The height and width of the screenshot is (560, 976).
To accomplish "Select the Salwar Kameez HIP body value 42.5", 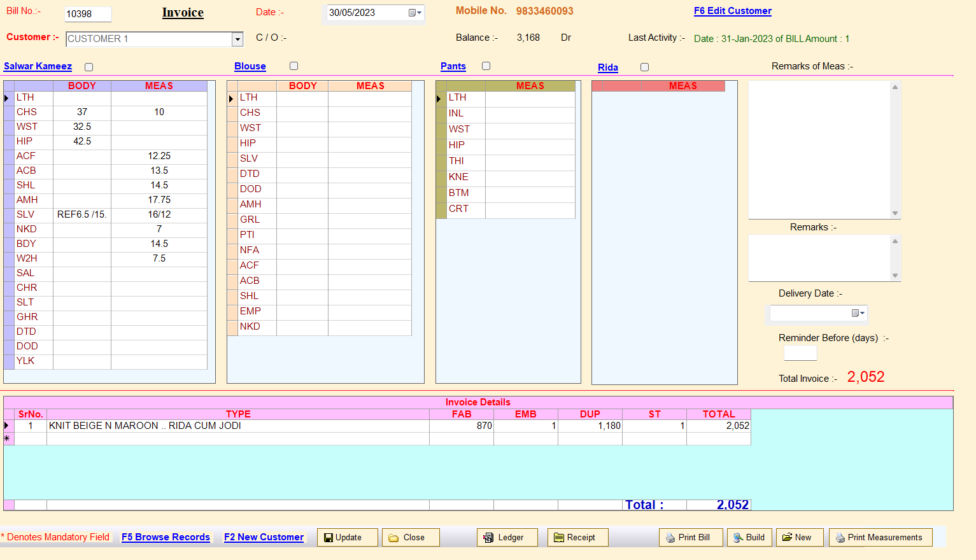I will click(x=82, y=141).
